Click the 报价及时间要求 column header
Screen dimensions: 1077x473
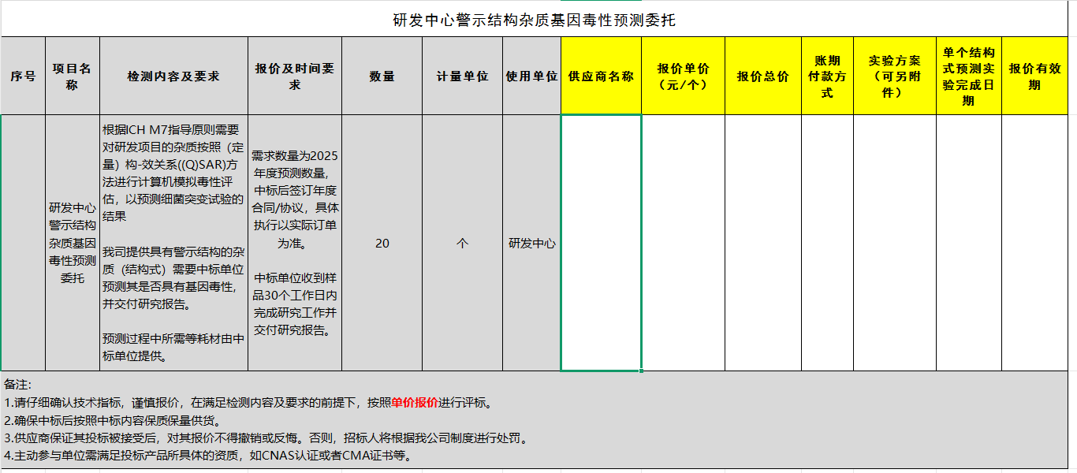pos(295,76)
